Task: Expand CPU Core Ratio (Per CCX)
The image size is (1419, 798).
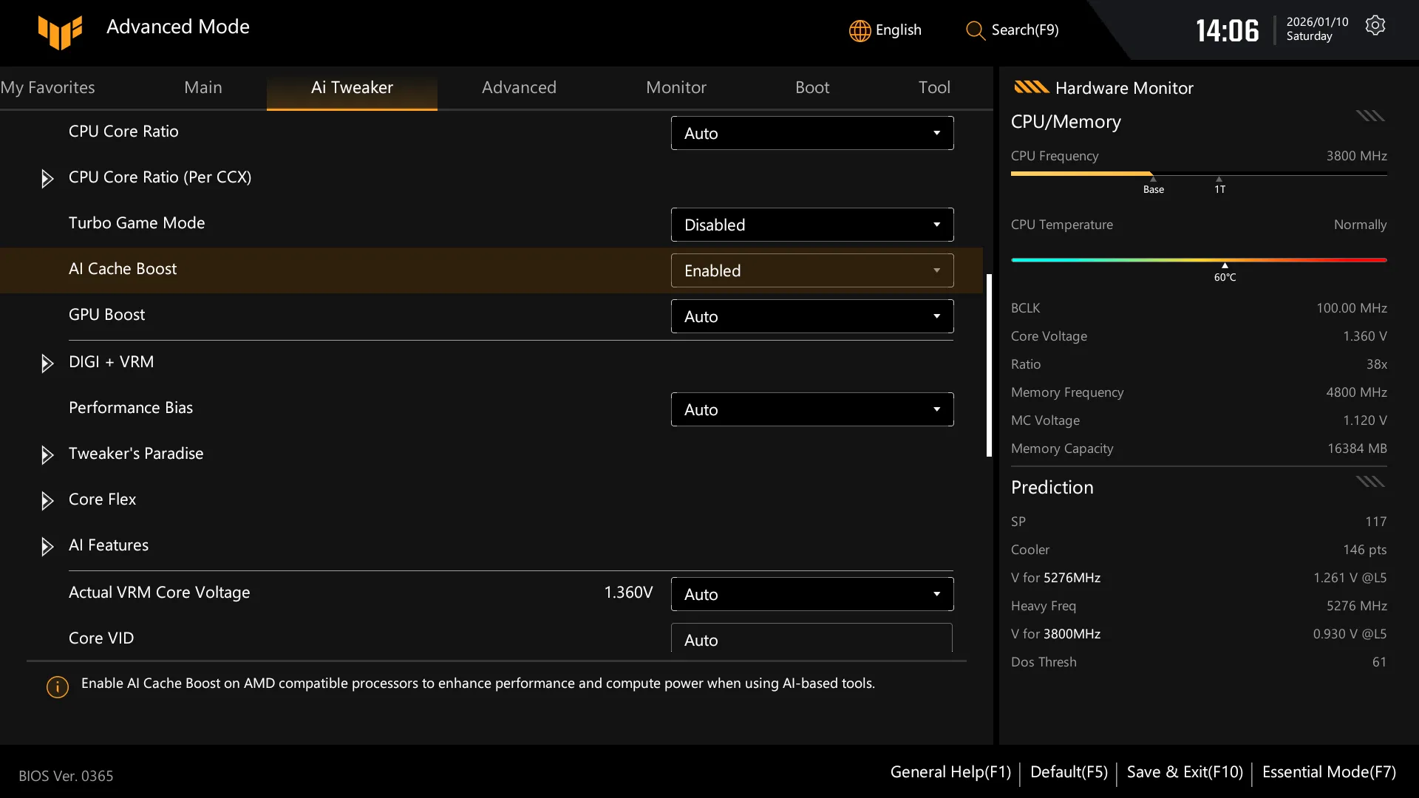Action: 47,178
